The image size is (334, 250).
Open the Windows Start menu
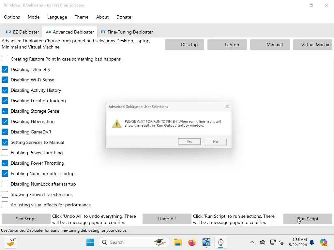click(x=90, y=242)
